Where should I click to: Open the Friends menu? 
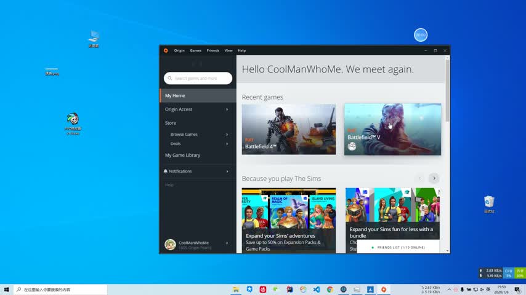tap(212, 50)
